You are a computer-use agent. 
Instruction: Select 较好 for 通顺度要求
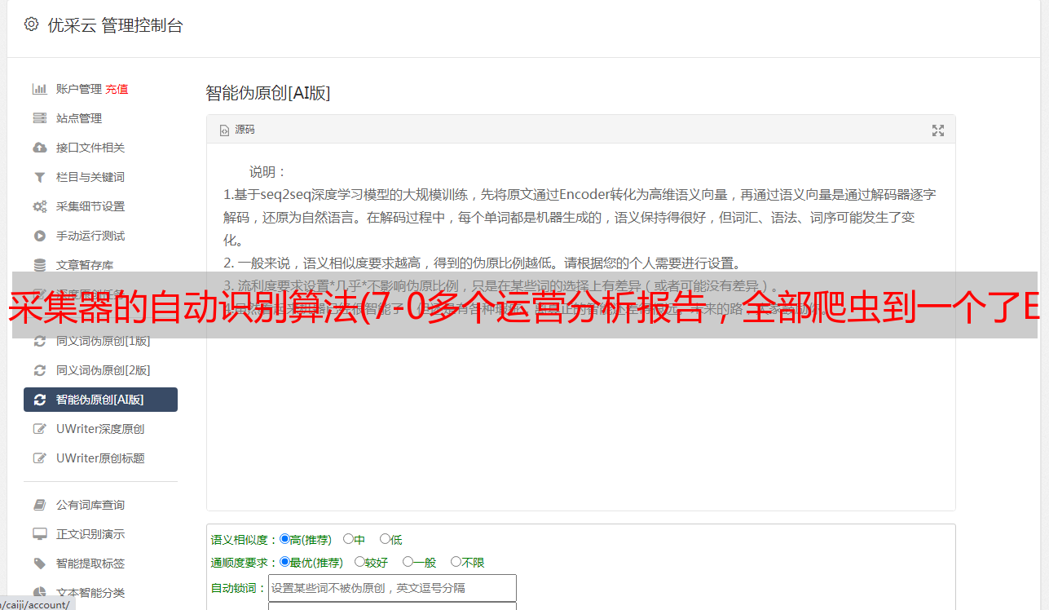tap(359, 562)
